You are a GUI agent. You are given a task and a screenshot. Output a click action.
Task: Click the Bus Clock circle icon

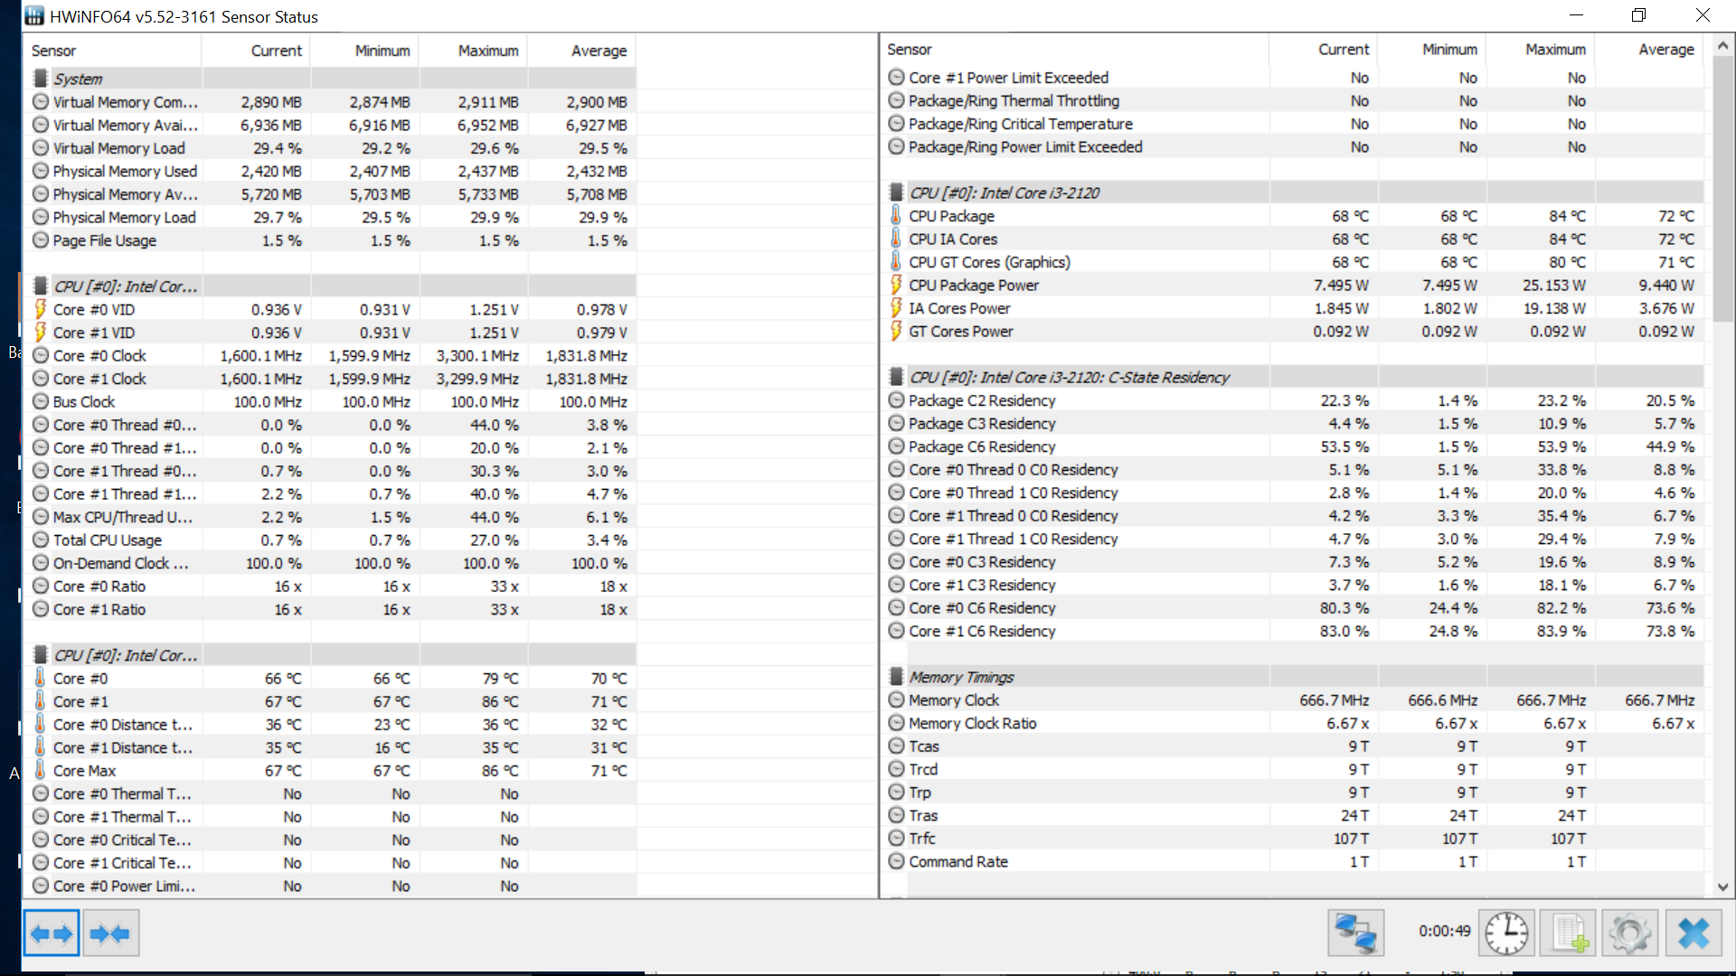tap(41, 401)
